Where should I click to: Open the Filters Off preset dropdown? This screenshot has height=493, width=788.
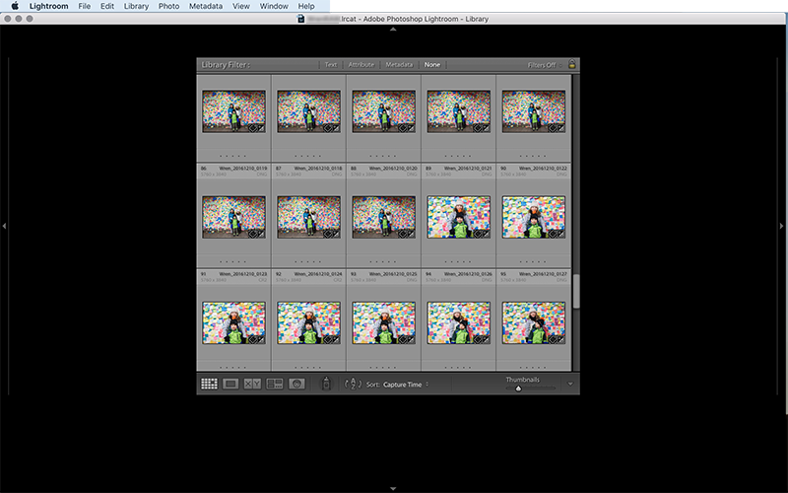[545, 65]
